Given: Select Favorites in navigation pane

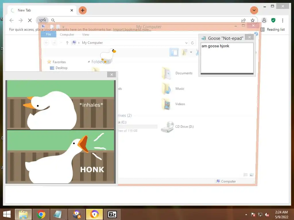Looking at the screenshot, I should click(57, 62).
